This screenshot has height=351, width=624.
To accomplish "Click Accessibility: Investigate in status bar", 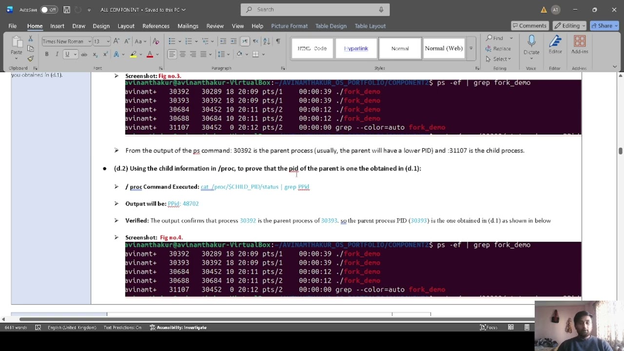I will pos(178,328).
